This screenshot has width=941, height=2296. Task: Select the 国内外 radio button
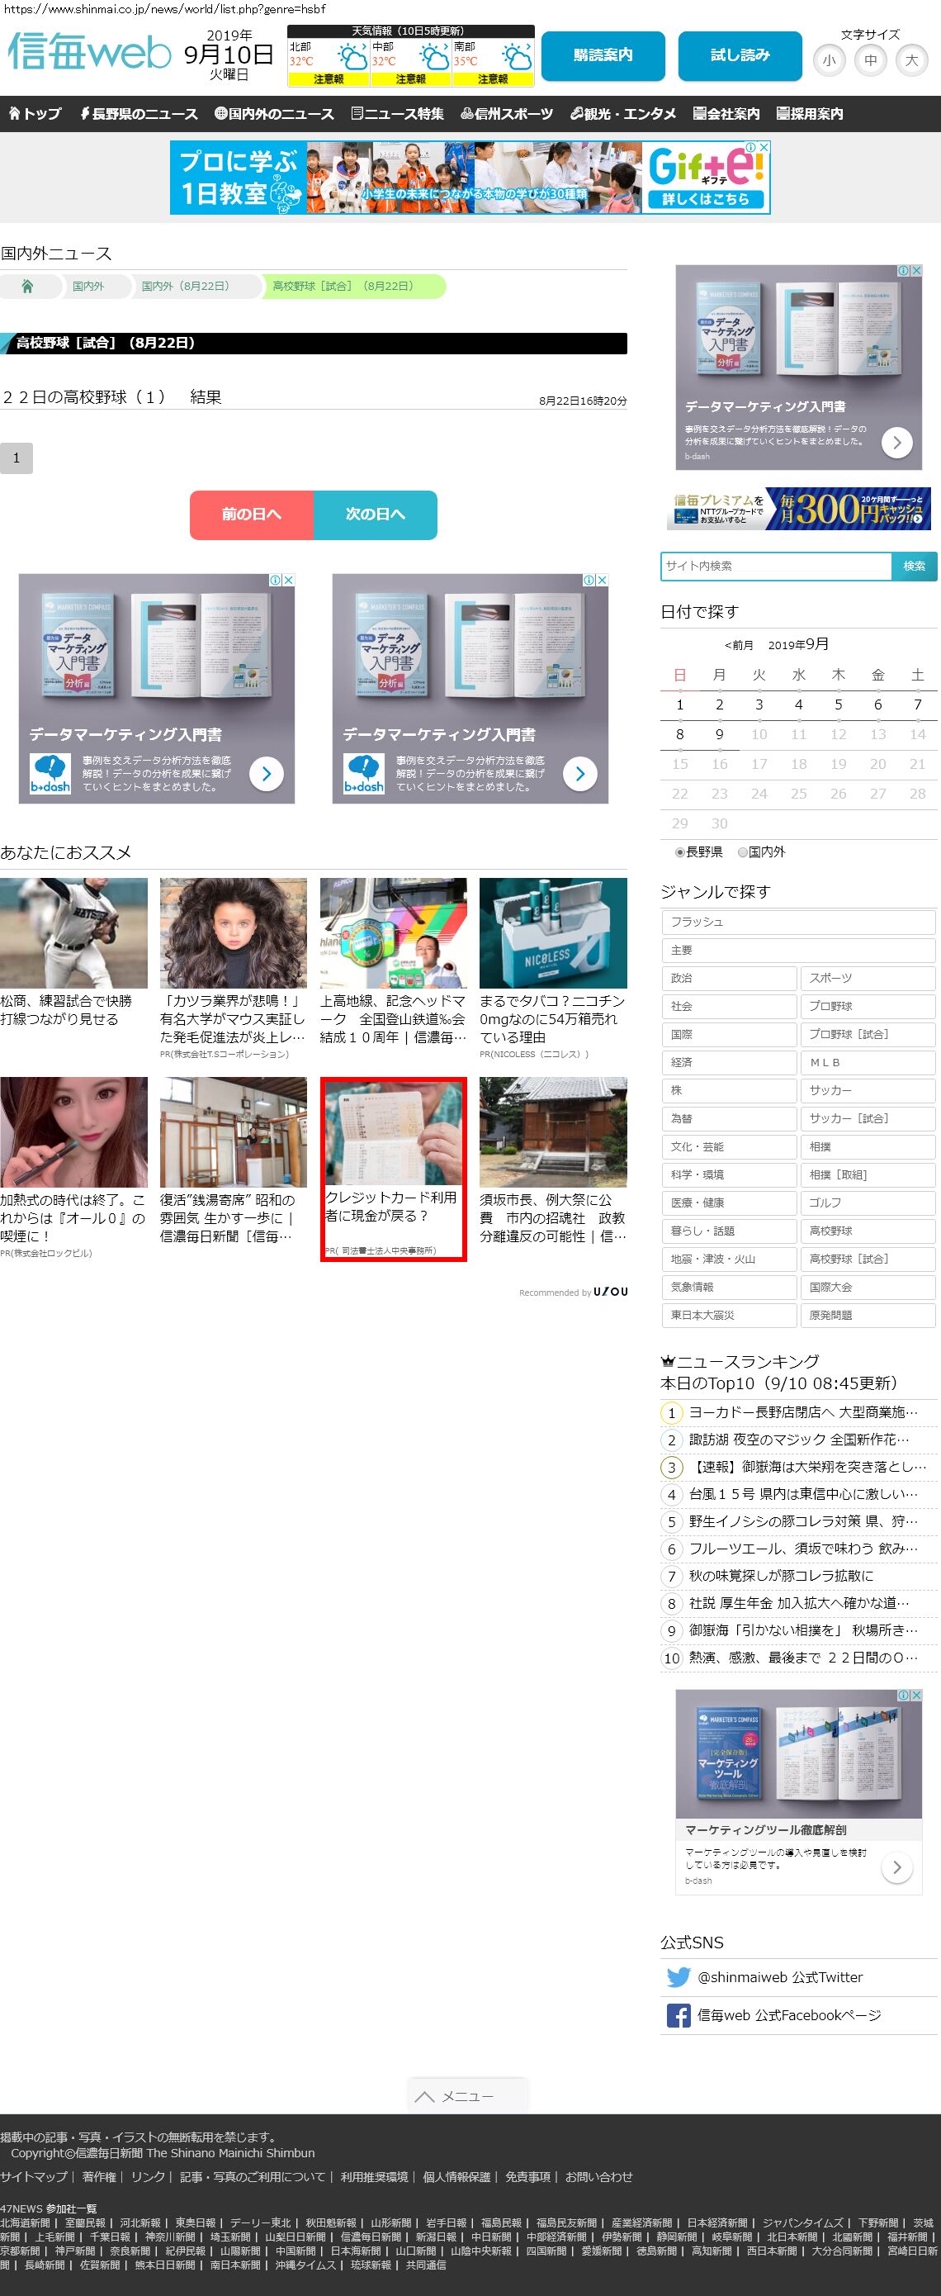tap(742, 852)
